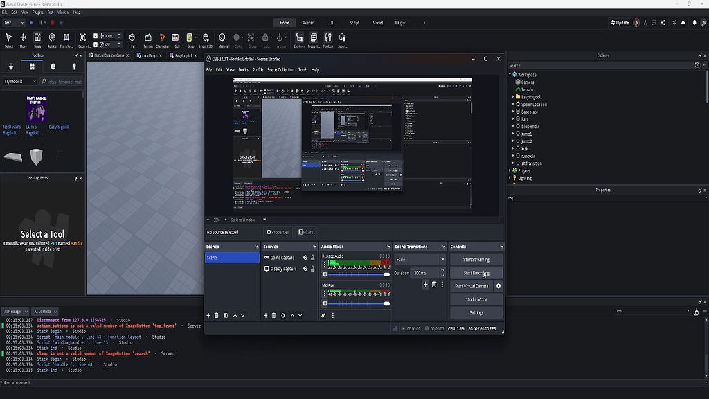Open the Fade scene transition dropdown
Viewport: 709px width, 399px height.
click(442, 259)
